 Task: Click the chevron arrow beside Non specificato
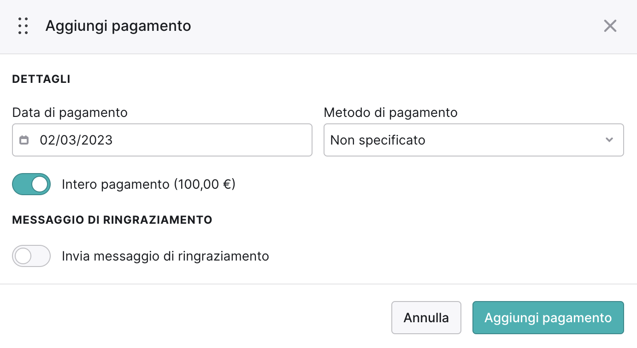[609, 140]
